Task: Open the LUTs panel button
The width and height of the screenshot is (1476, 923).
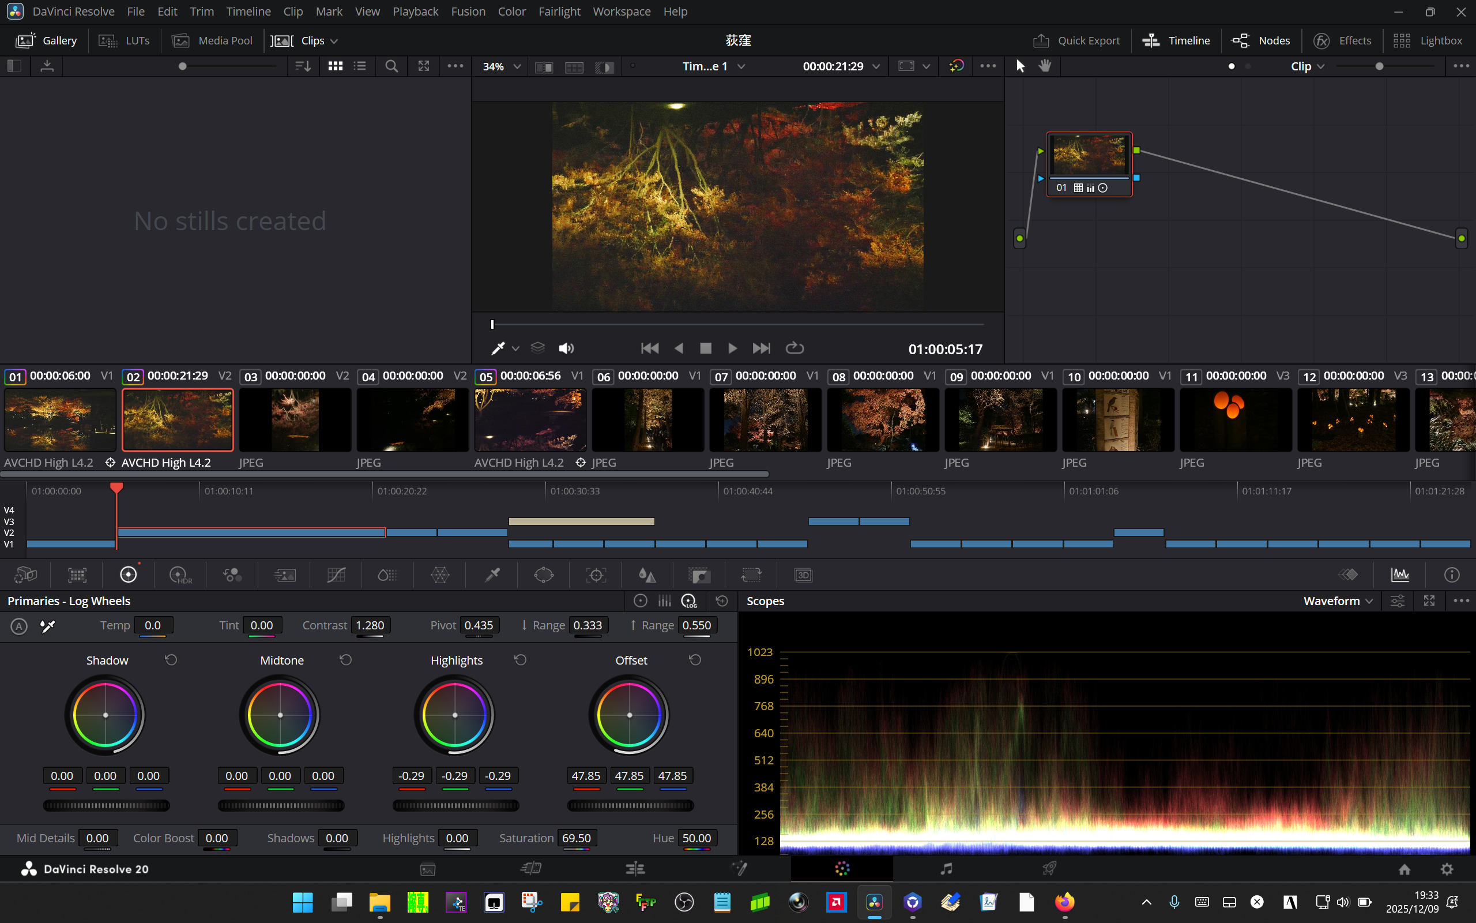Action: (x=125, y=40)
